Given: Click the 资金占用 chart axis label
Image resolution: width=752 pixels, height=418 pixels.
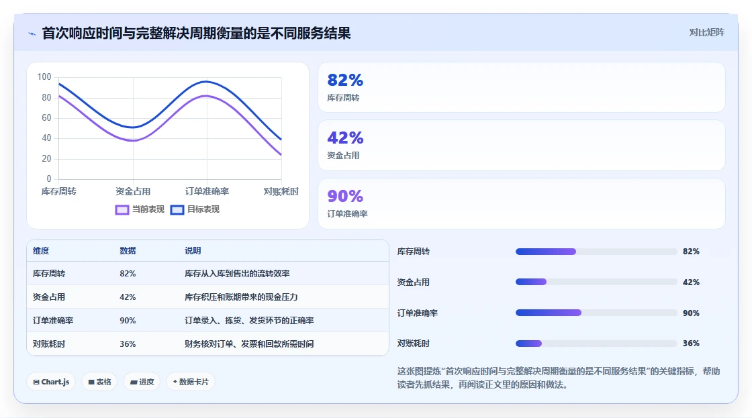Looking at the screenshot, I should [x=133, y=192].
